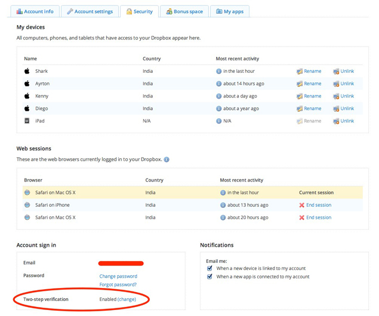Click Safari icon for the current session row
The width and height of the screenshot is (379, 316).
click(x=27, y=192)
